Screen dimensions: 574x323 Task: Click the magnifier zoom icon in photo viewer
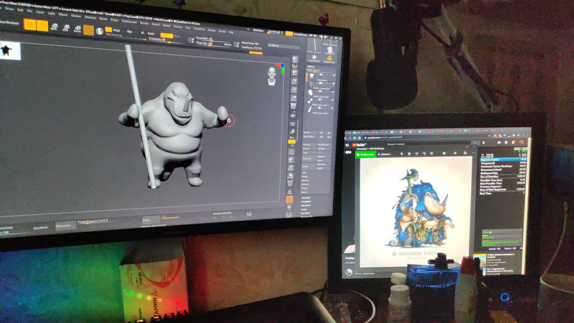coord(402,153)
